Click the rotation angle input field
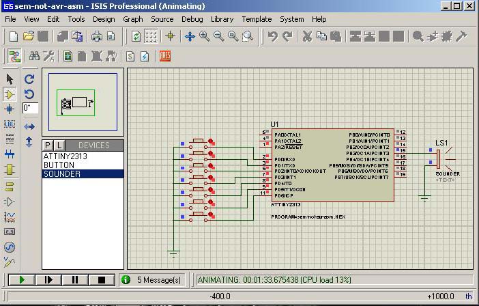Viewport: 479px width, 306px height. click(x=30, y=108)
